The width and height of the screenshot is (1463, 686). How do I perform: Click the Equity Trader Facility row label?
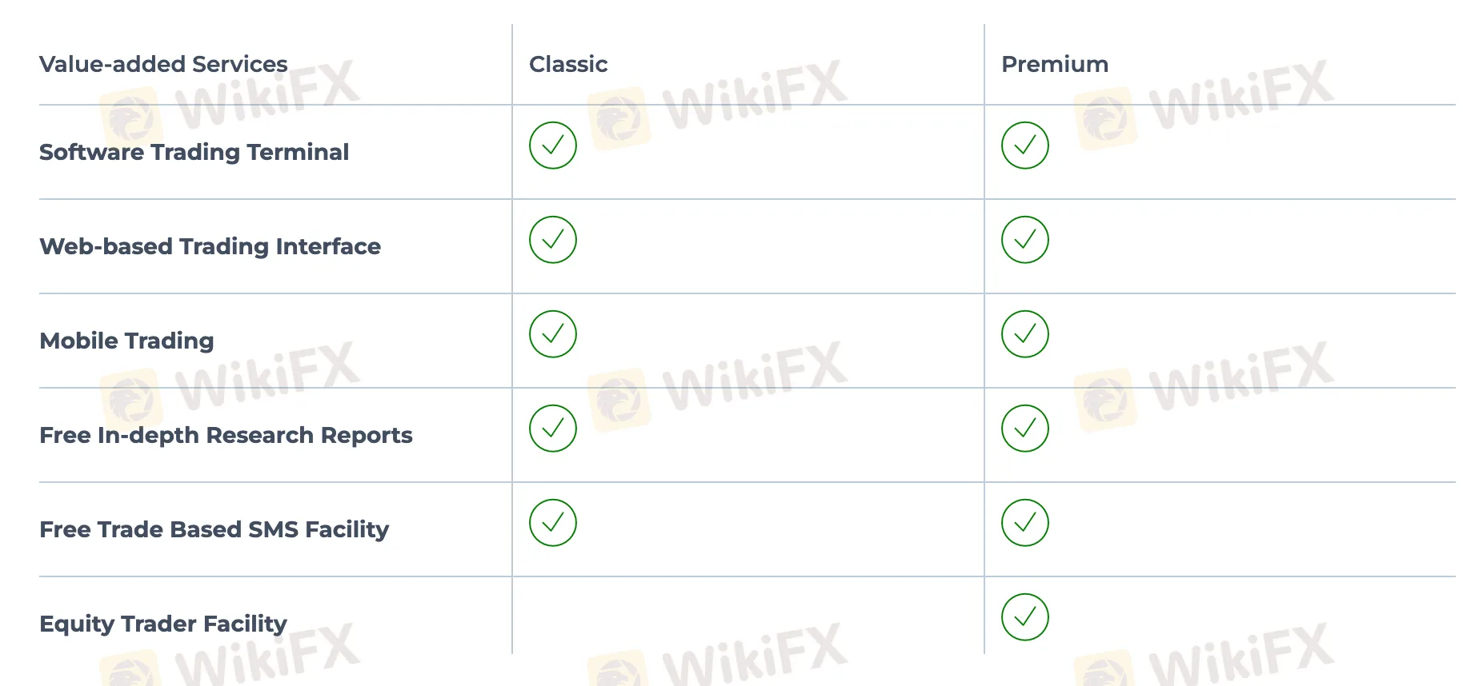(x=163, y=624)
